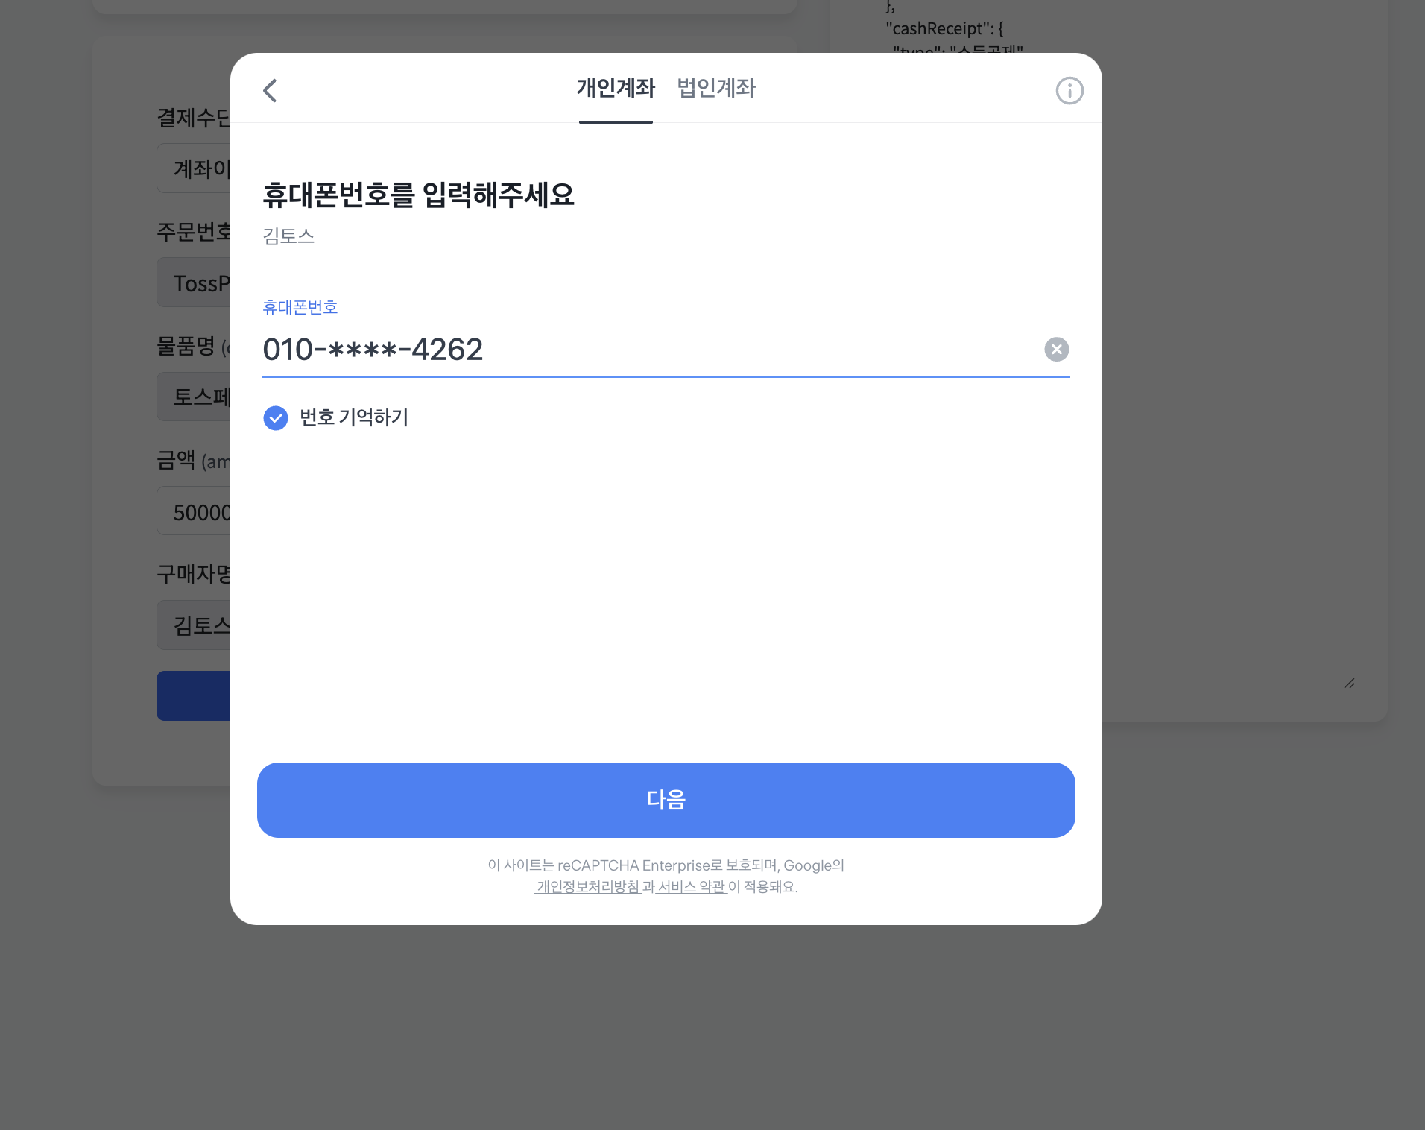This screenshot has width=1425, height=1130.
Task: Open the info circle icon
Action: pyautogui.click(x=1069, y=91)
